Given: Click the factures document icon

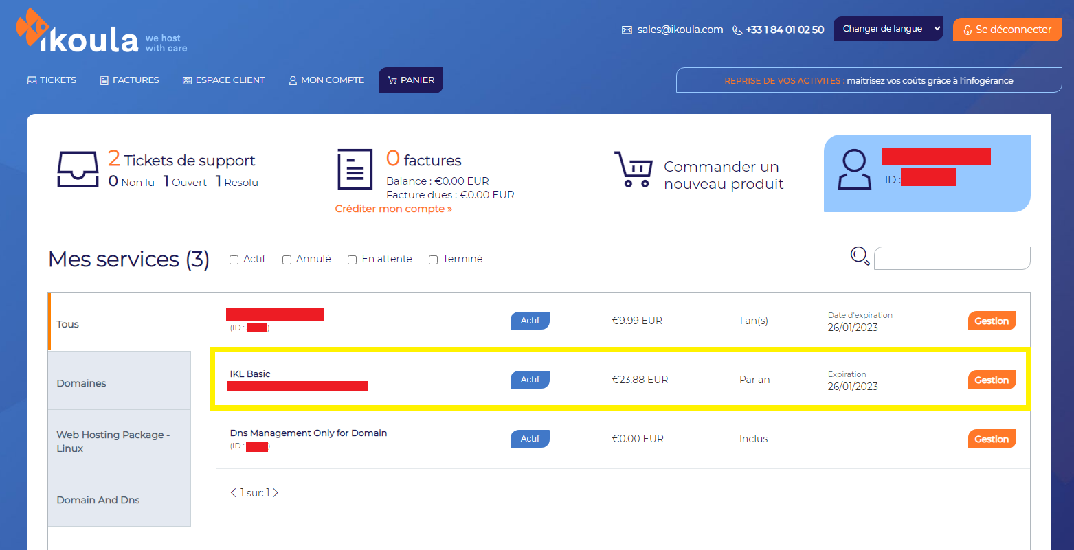Looking at the screenshot, I should coord(355,169).
